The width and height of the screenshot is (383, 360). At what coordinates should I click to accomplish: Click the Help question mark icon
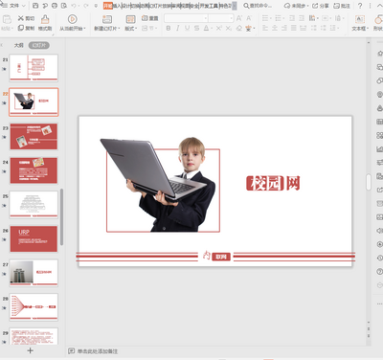click(360, 6)
